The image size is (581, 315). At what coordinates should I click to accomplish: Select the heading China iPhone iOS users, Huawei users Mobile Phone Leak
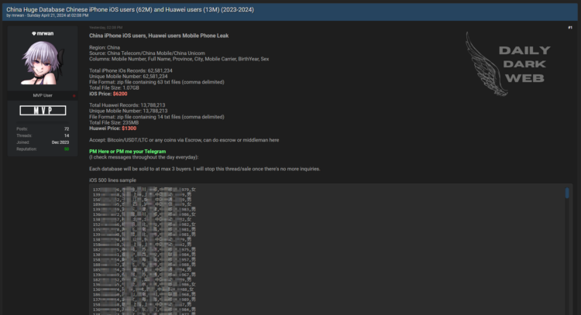click(x=159, y=36)
